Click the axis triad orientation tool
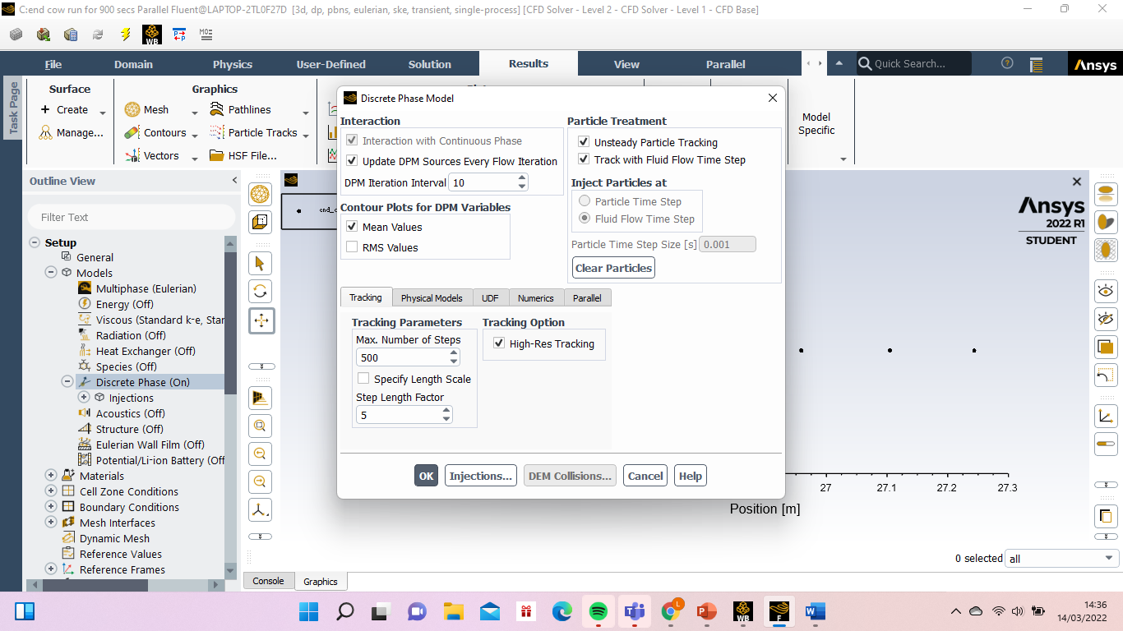 (x=261, y=510)
